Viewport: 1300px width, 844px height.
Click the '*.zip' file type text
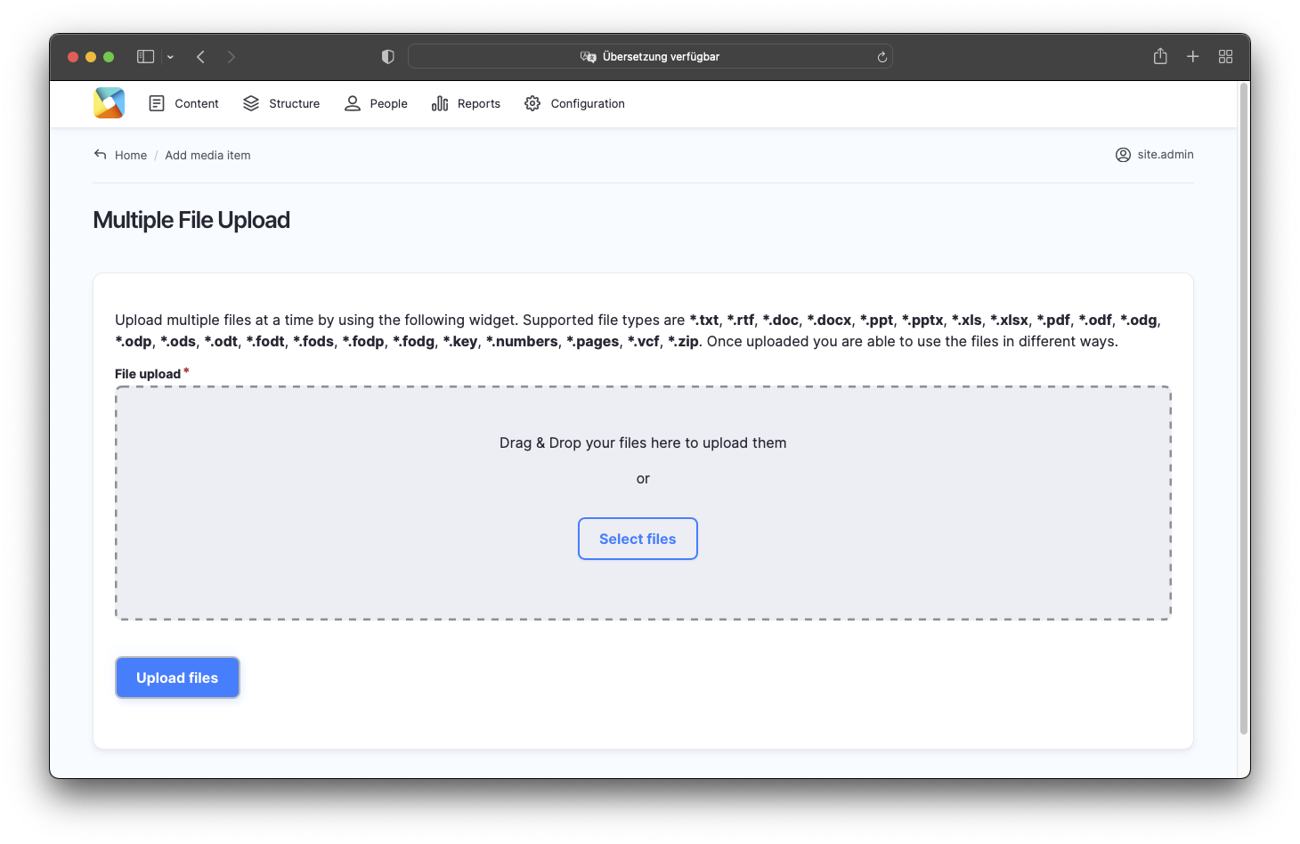pyautogui.click(x=684, y=341)
